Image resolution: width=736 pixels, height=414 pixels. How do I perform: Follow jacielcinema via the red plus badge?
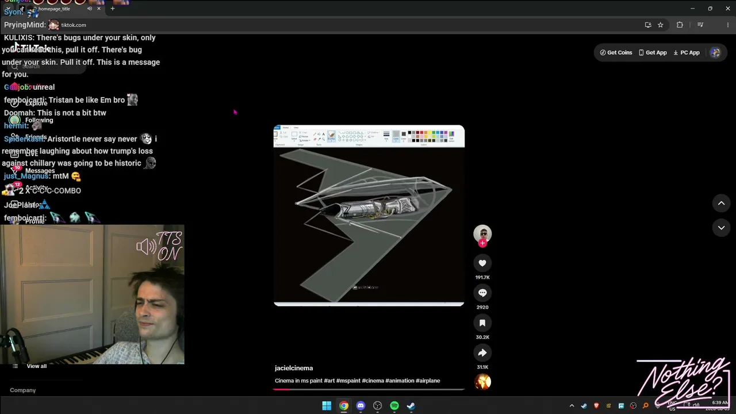[482, 243]
